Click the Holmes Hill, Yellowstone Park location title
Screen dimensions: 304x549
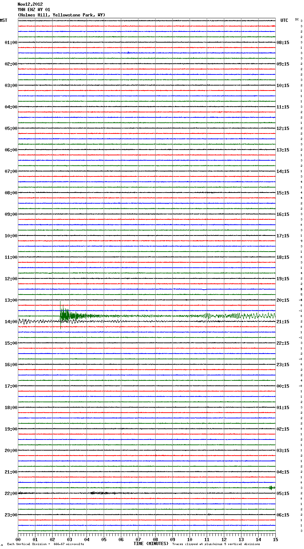tap(62, 15)
